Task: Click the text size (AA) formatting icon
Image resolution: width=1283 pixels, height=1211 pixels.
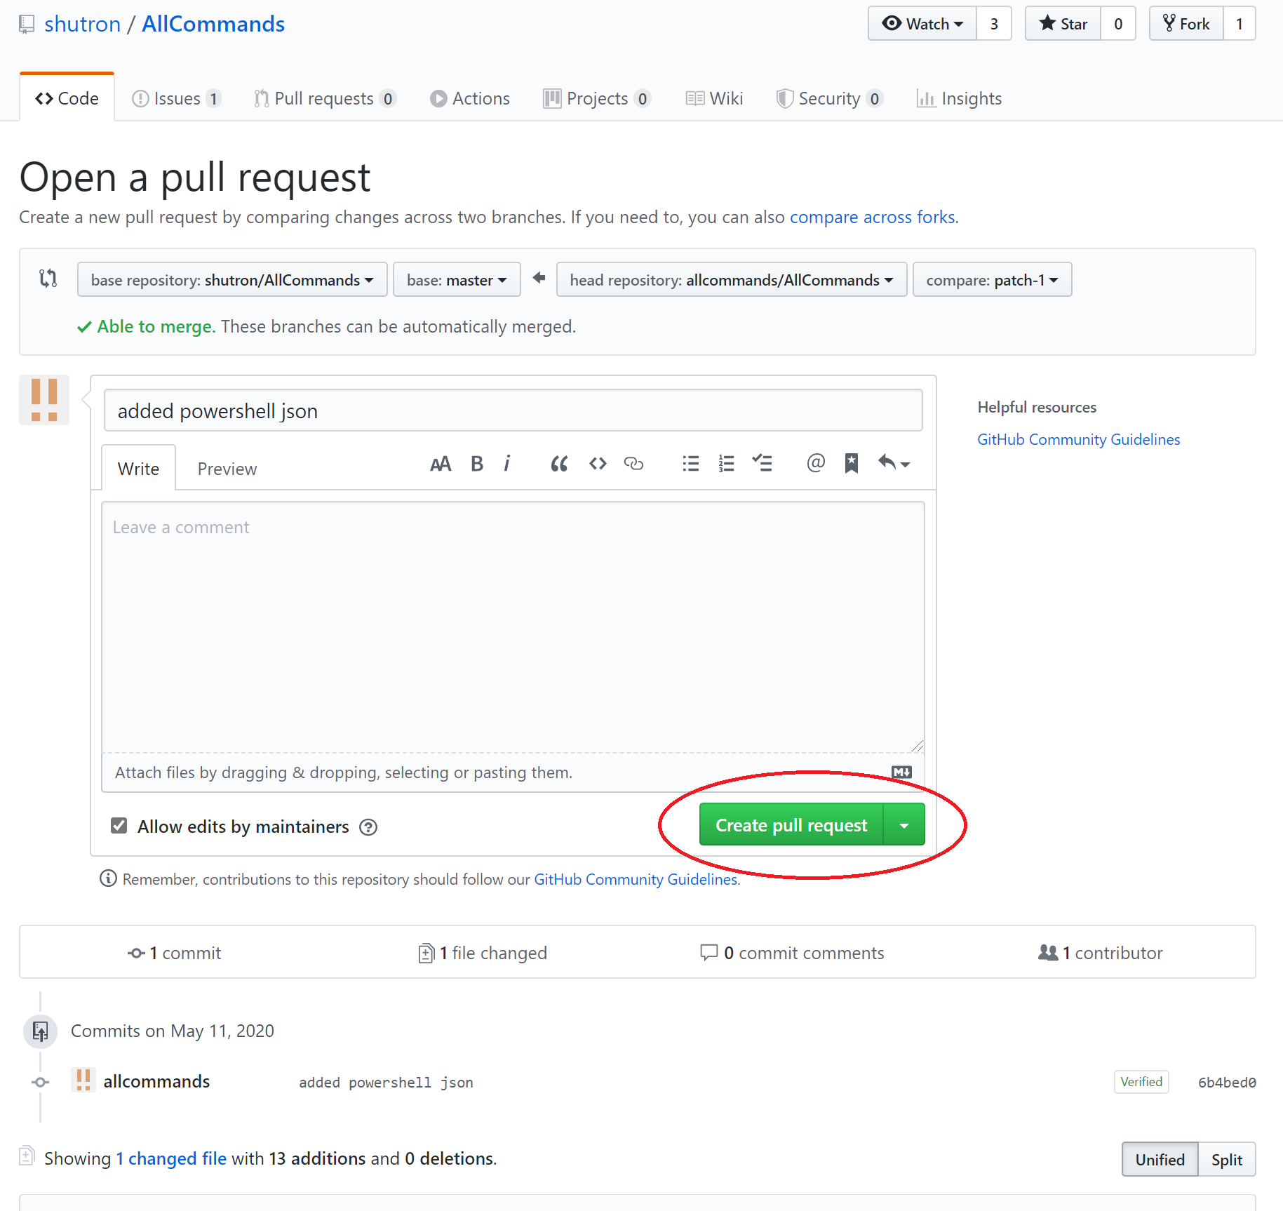Action: (x=441, y=464)
